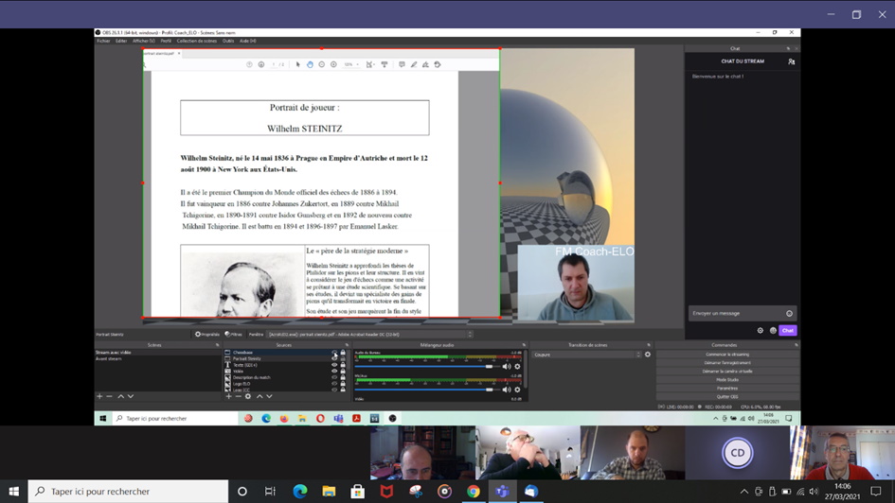Open source properties gear under Sources list
This screenshot has width=895, height=503.
248,396
